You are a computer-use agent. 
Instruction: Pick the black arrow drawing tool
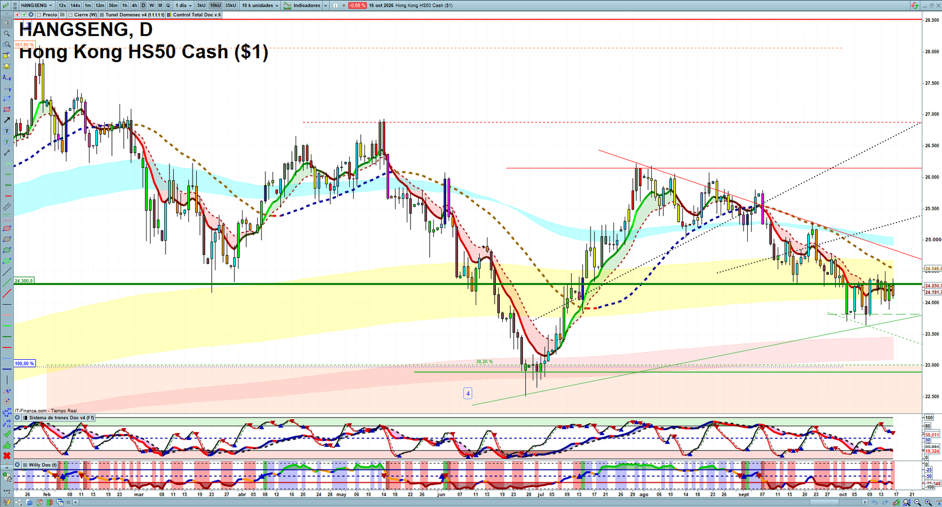(6, 120)
